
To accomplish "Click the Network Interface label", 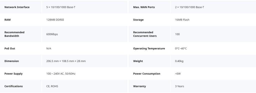I will point(17,7).
